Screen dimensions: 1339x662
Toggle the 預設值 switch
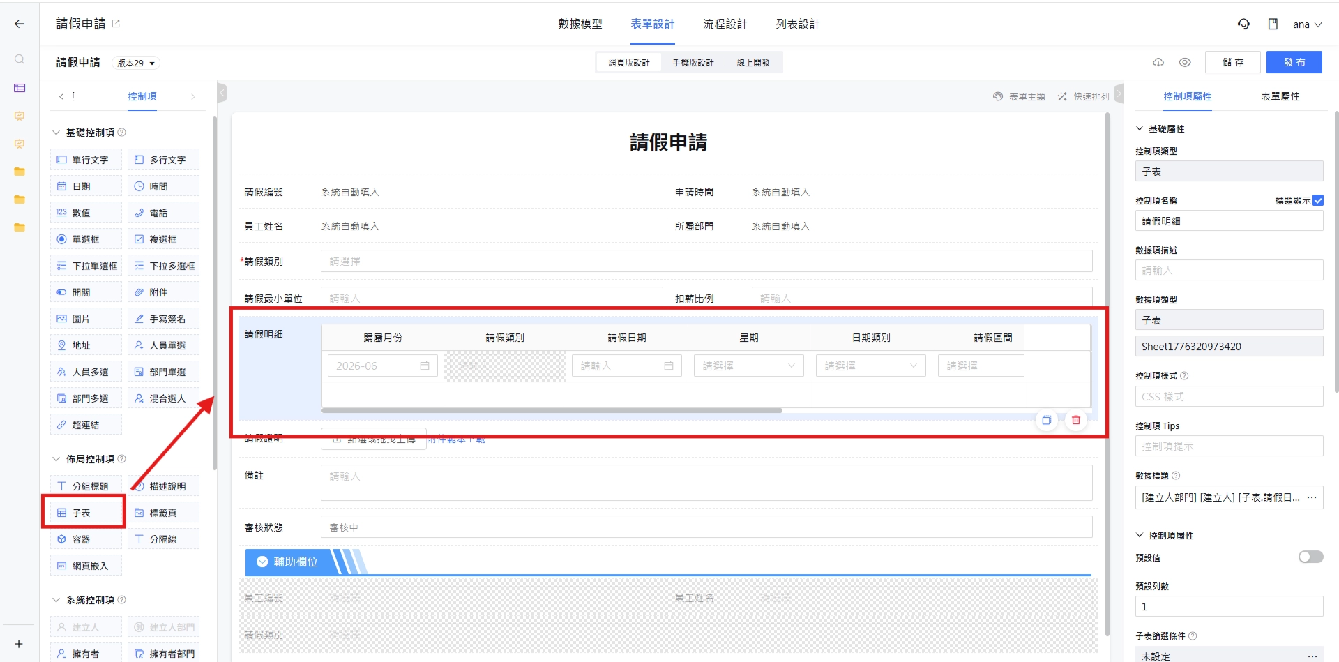click(1310, 557)
